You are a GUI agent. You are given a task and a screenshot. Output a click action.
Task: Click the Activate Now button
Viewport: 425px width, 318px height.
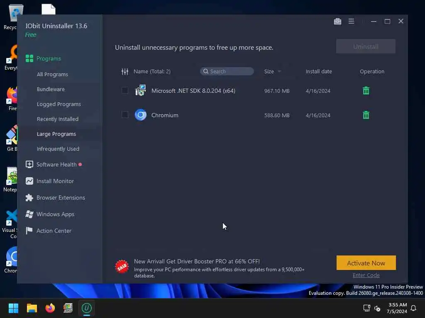[x=366, y=263]
